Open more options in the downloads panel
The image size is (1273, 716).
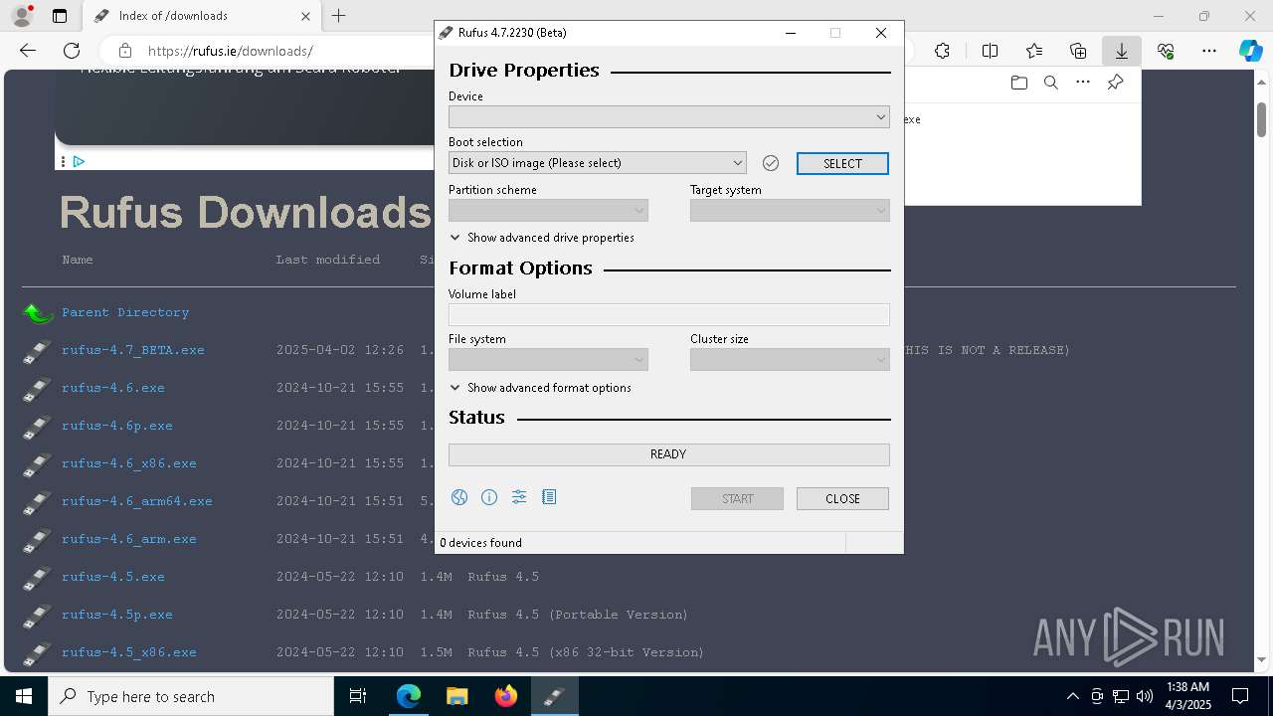coord(1083,83)
